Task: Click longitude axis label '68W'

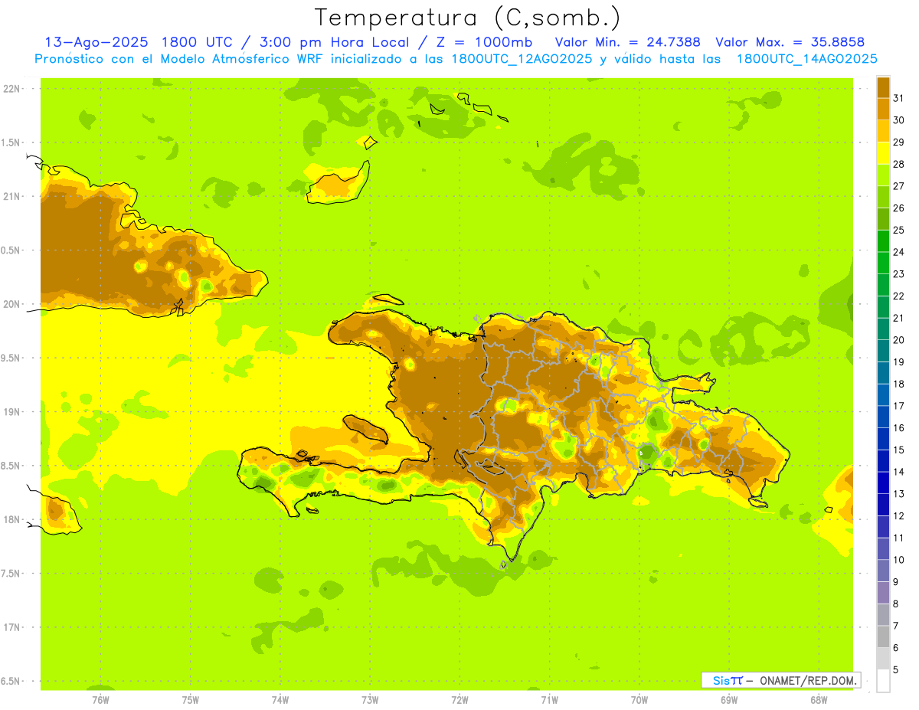Action: (819, 700)
